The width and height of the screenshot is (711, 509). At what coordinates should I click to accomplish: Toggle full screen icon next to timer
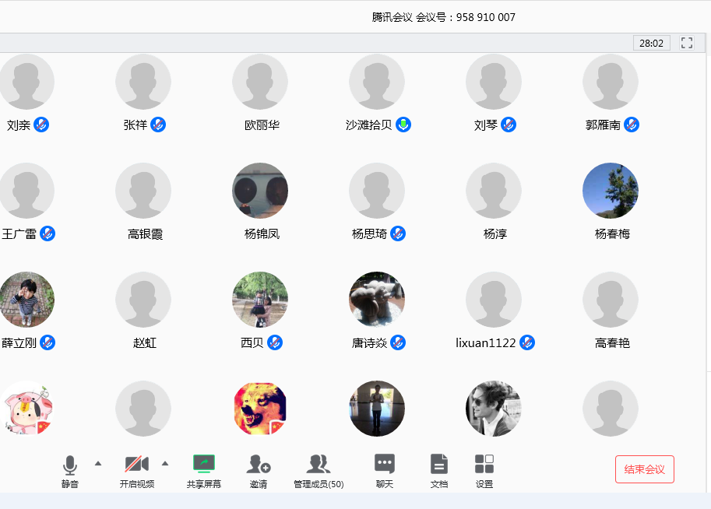[687, 43]
